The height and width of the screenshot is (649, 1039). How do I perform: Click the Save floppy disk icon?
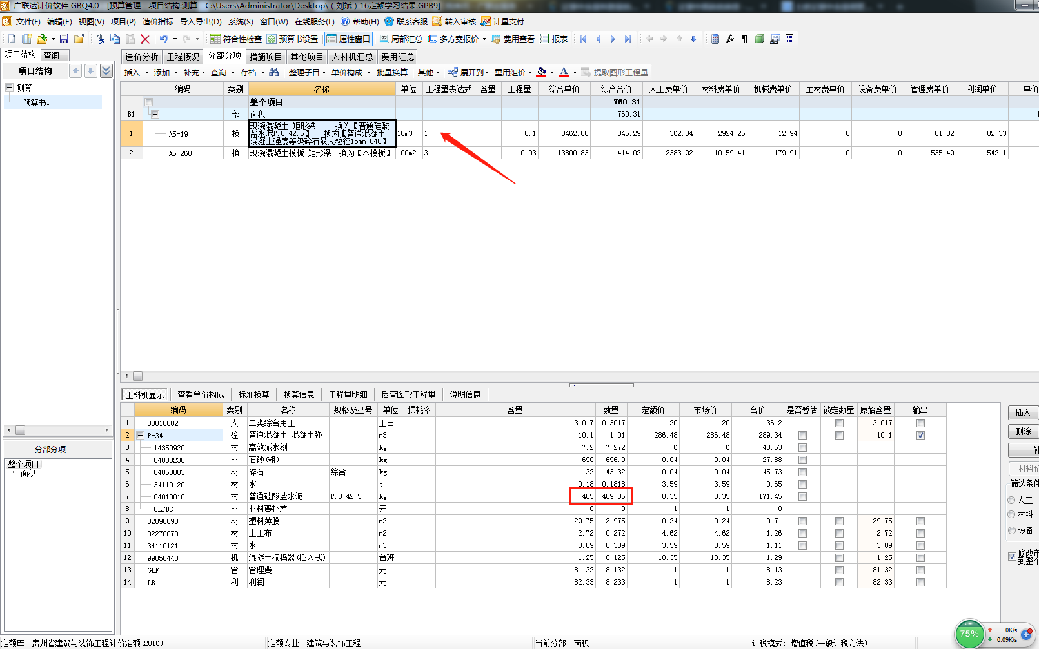point(64,39)
